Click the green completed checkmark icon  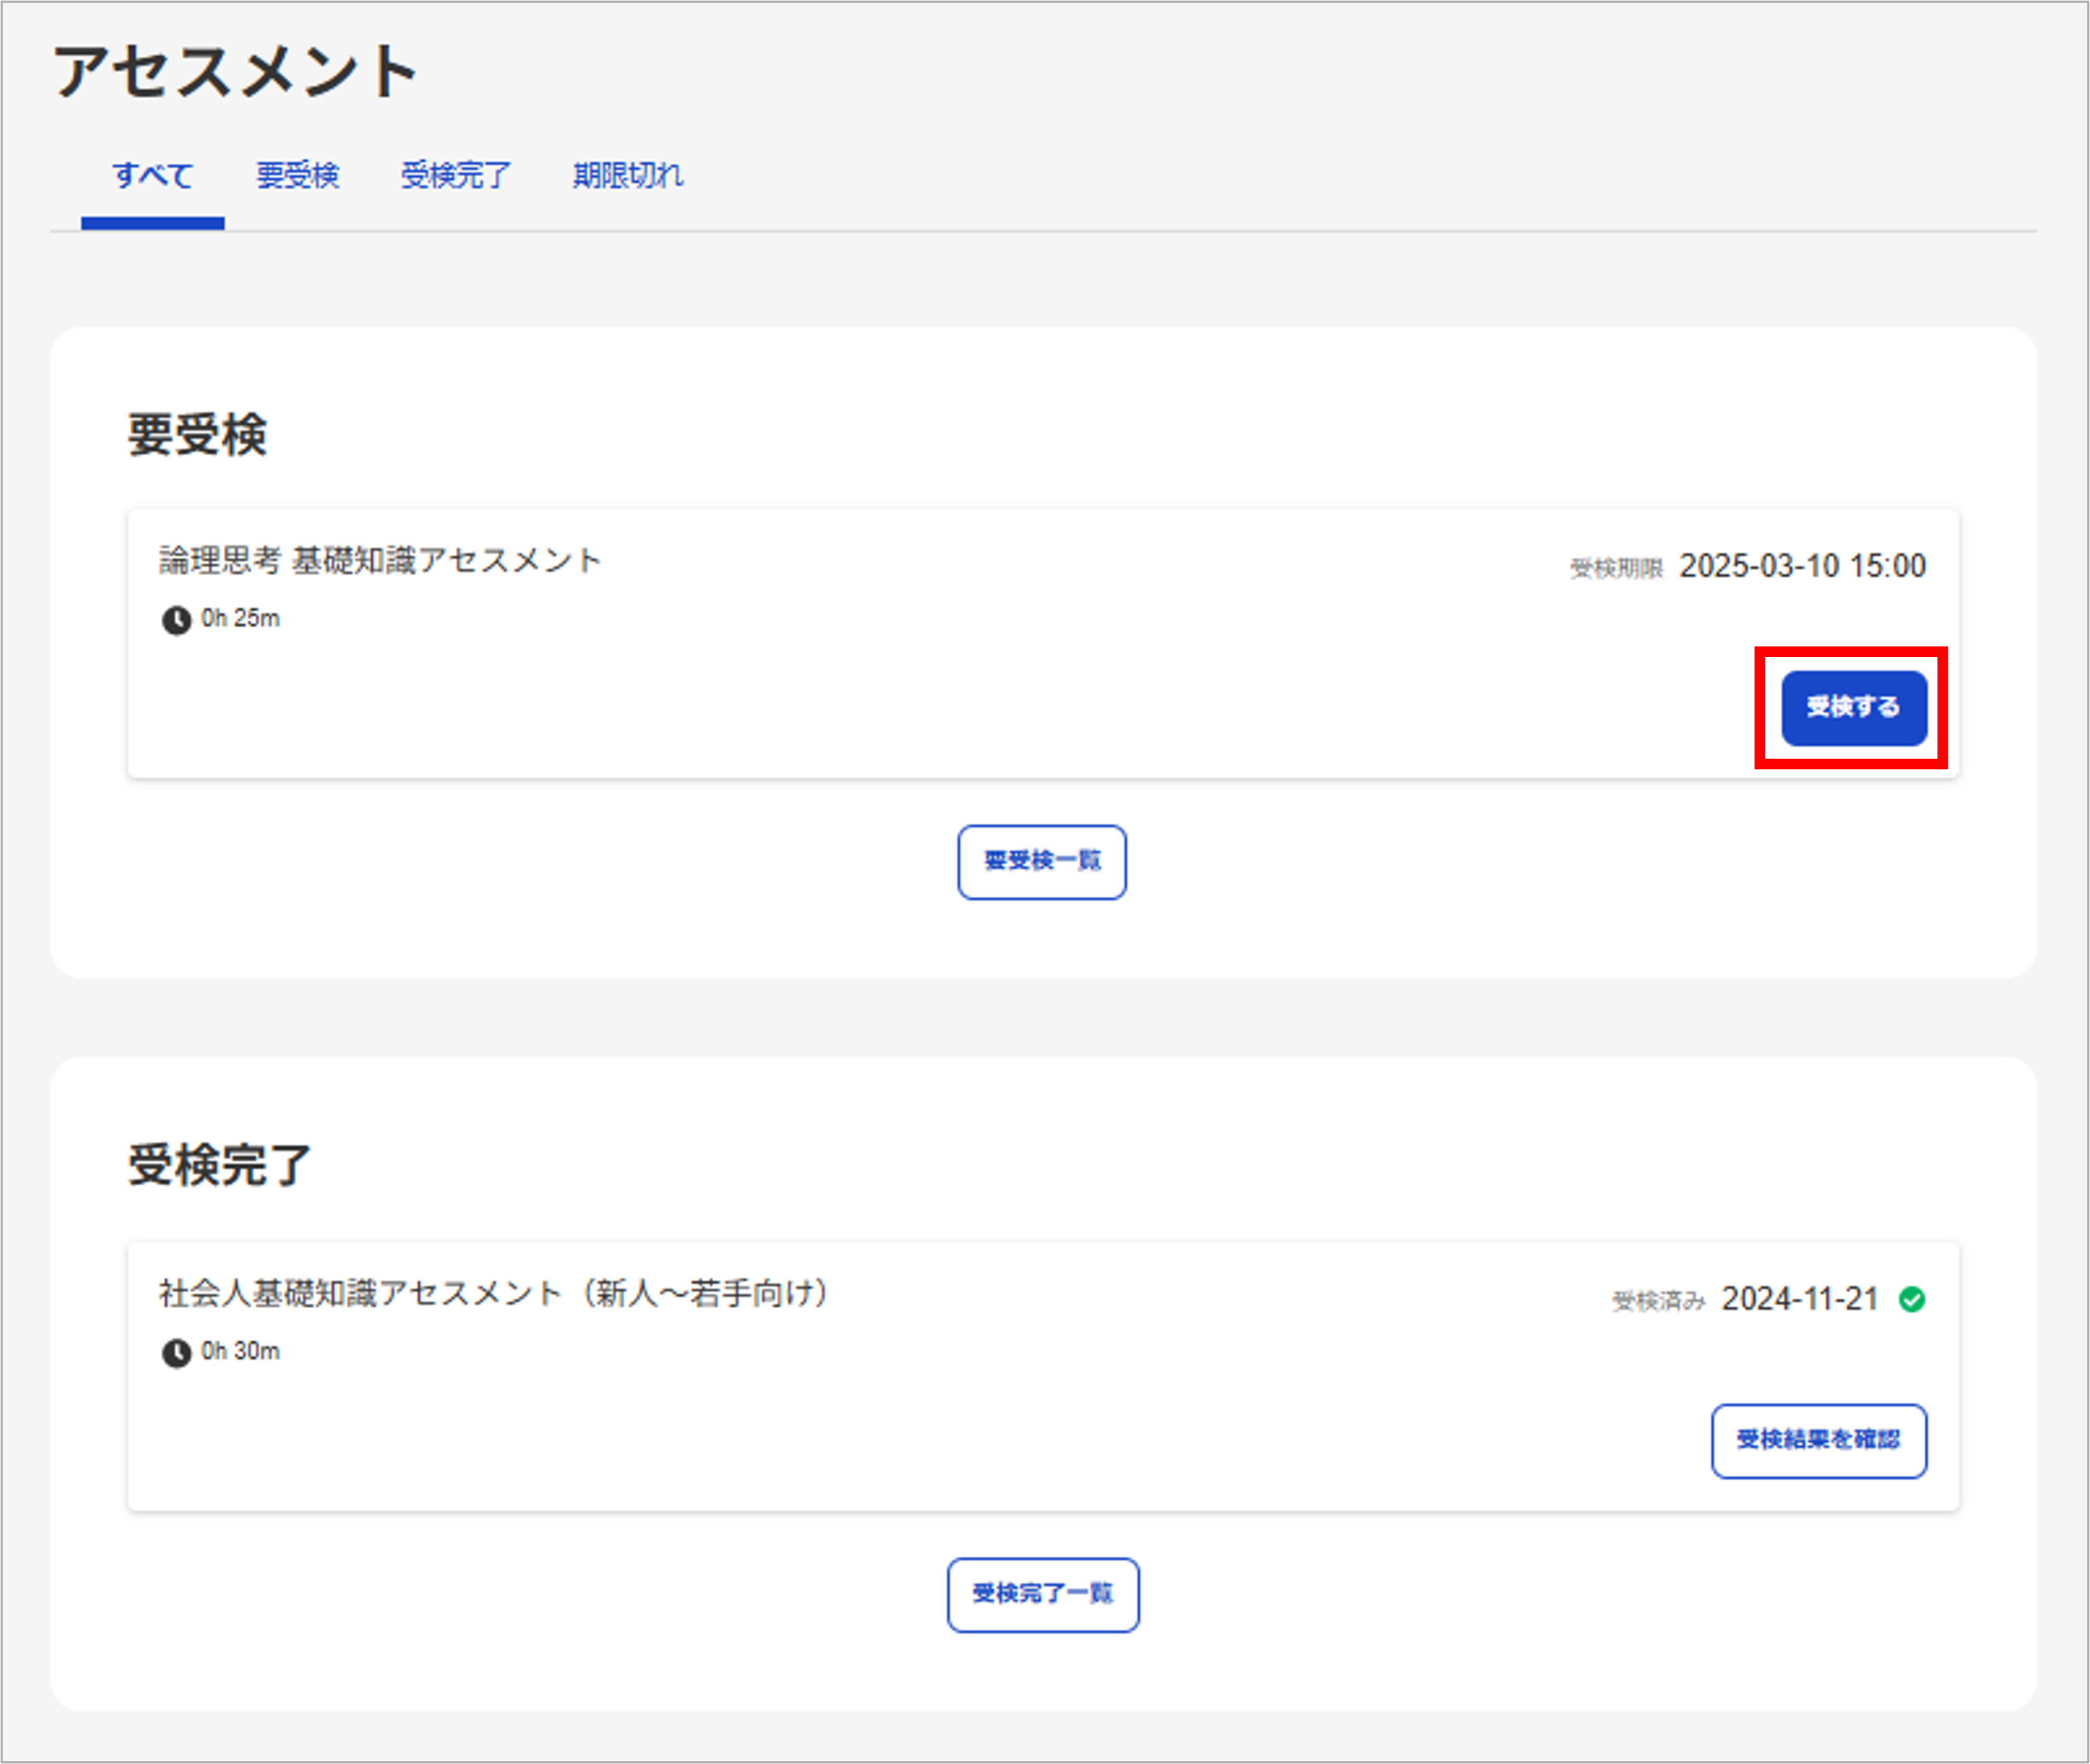click(x=1911, y=1299)
